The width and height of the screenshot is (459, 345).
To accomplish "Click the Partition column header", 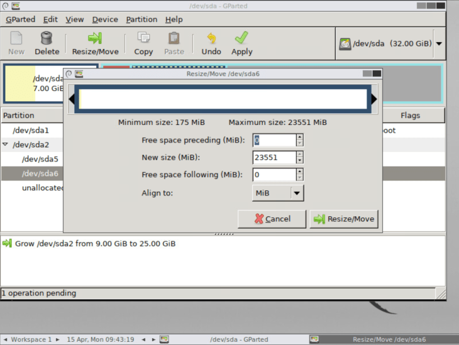I will tap(32, 115).
